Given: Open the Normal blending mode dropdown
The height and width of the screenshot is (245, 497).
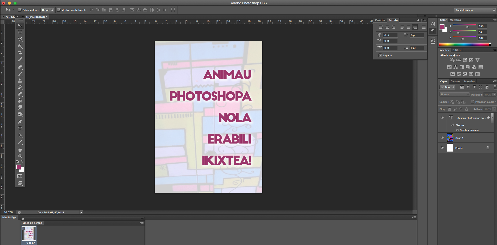Looking at the screenshot, I should 454,94.
